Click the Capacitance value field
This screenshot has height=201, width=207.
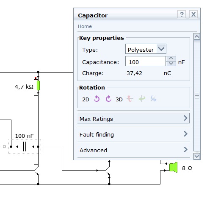tap(146, 61)
